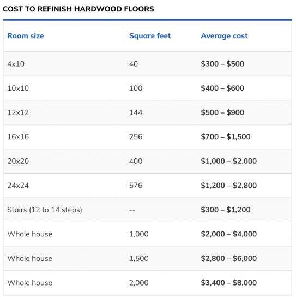Select the 4x10 room size cell

(x=16, y=64)
